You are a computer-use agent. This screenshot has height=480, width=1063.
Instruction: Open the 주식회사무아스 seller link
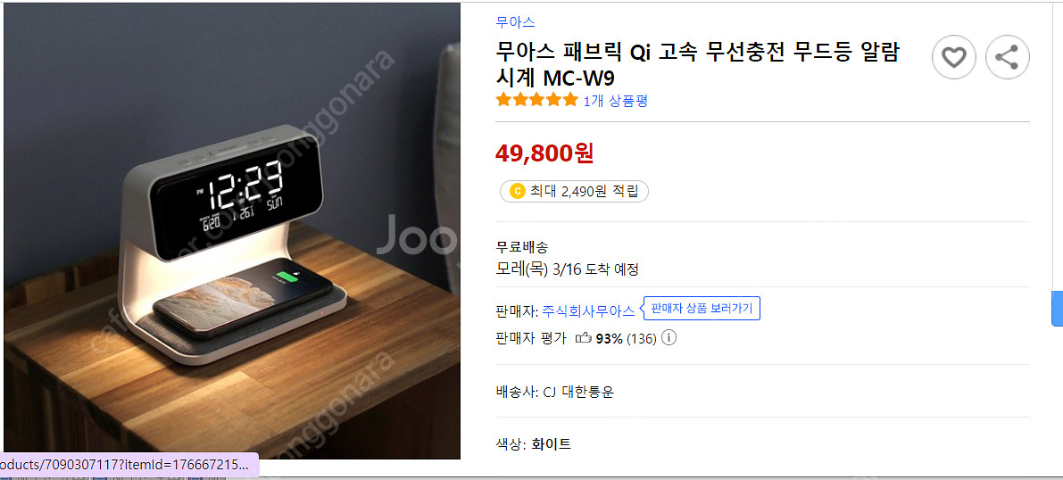(588, 311)
